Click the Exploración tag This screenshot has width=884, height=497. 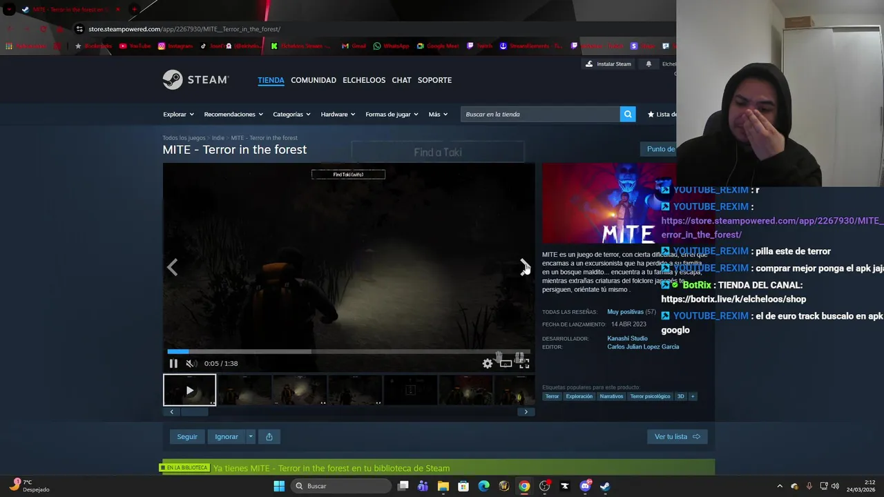click(x=579, y=396)
